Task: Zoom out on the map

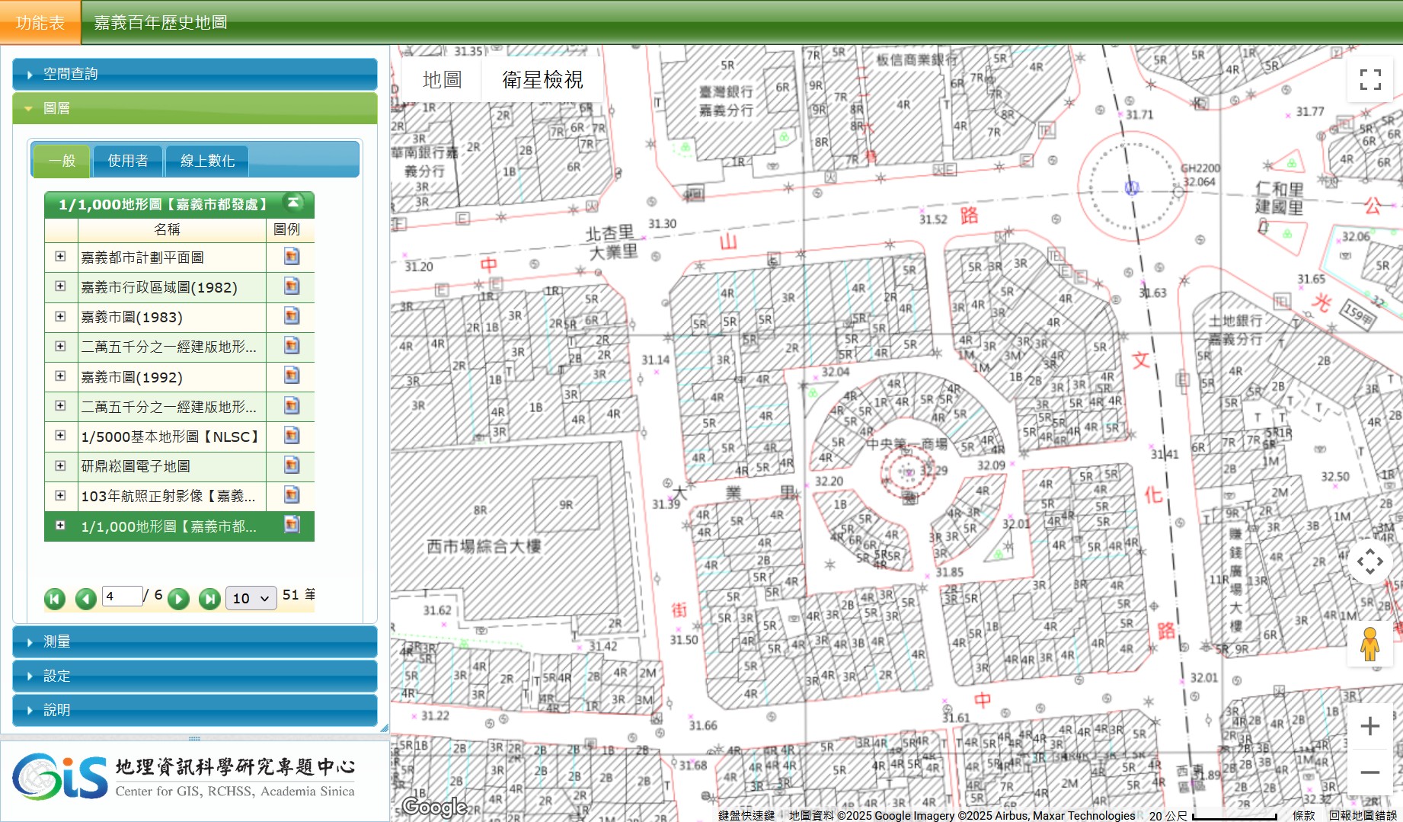Action: (x=1369, y=772)
